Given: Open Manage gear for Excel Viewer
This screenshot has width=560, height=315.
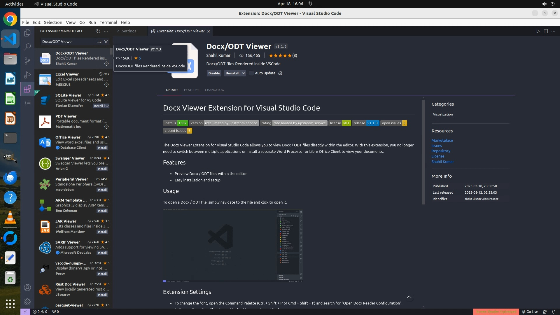Looking at the screenshot, I should (106, 85).
